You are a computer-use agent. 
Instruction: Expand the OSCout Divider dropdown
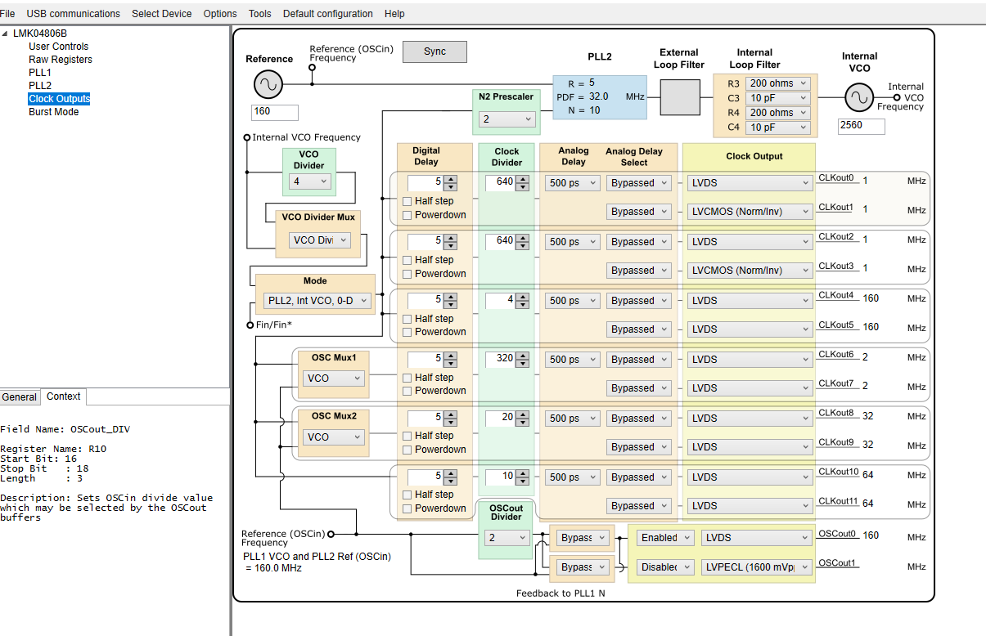pos(507,538)
